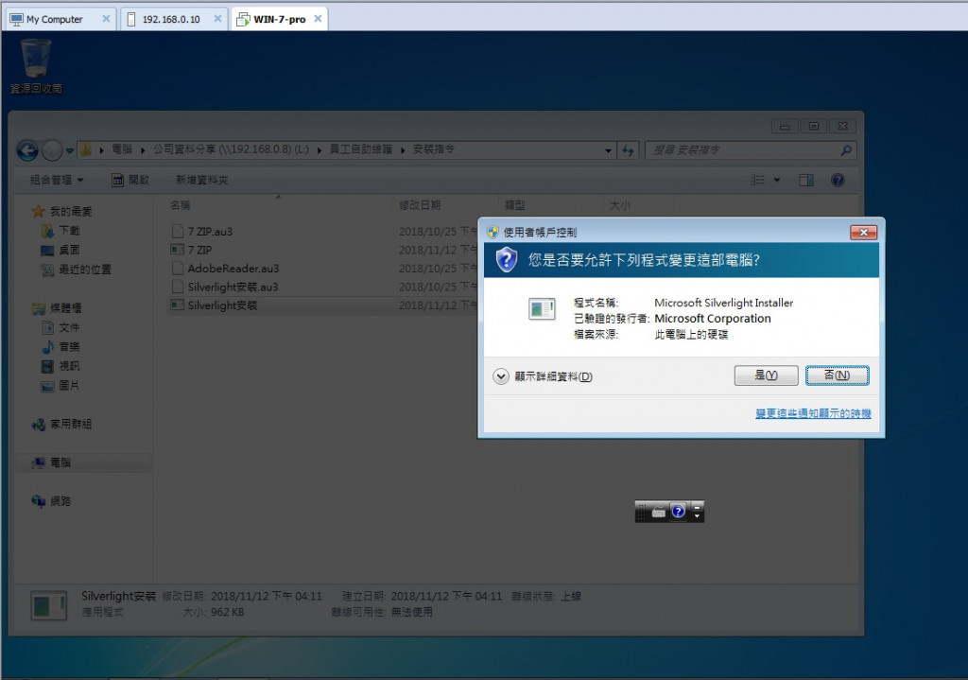968x680 pixels.
Task: Click 新增資料夾 in the toolbar
Action: [202, 180]
